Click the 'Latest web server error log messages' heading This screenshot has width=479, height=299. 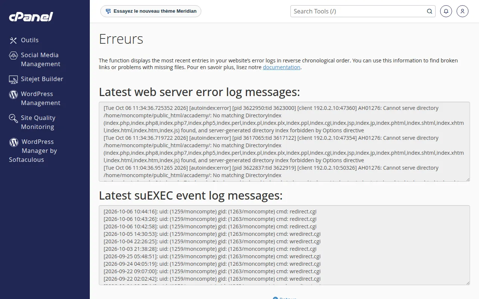click(199, 92)
